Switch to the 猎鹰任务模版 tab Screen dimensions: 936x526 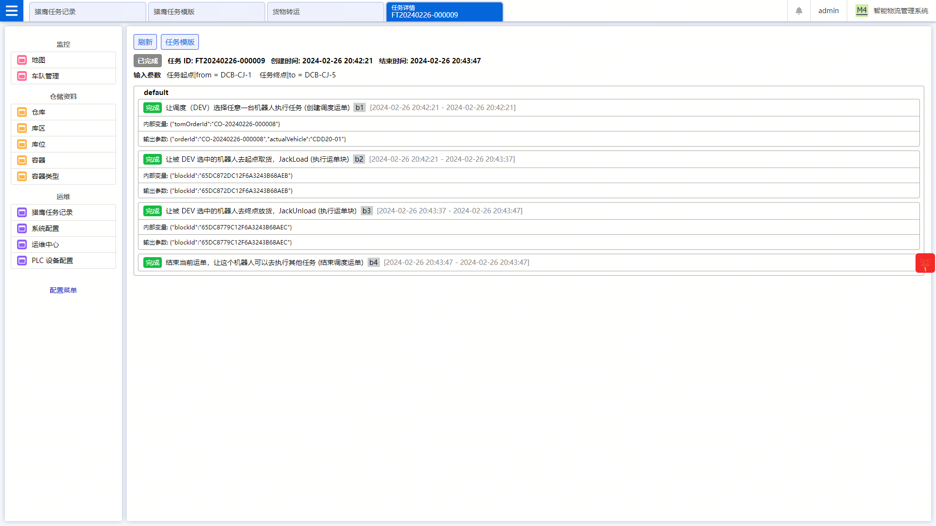[x=207, y=12]
